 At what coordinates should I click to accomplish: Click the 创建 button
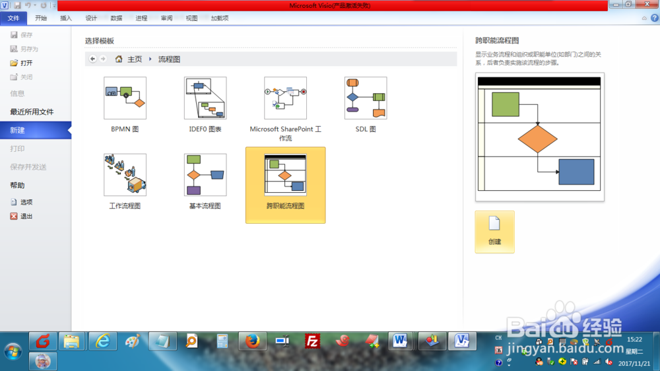pos(494,232)
